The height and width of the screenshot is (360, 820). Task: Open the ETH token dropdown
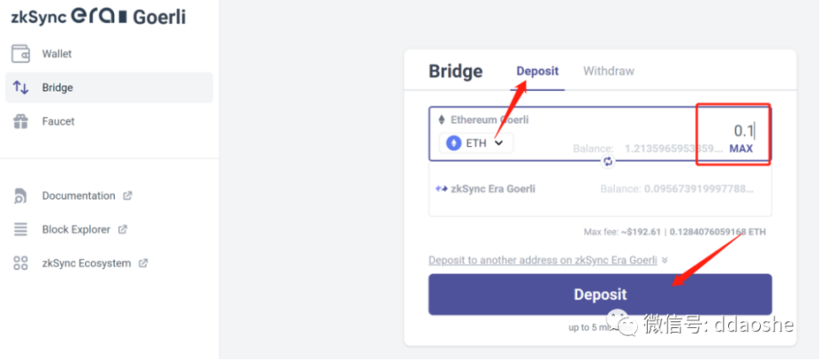(476, 143)
